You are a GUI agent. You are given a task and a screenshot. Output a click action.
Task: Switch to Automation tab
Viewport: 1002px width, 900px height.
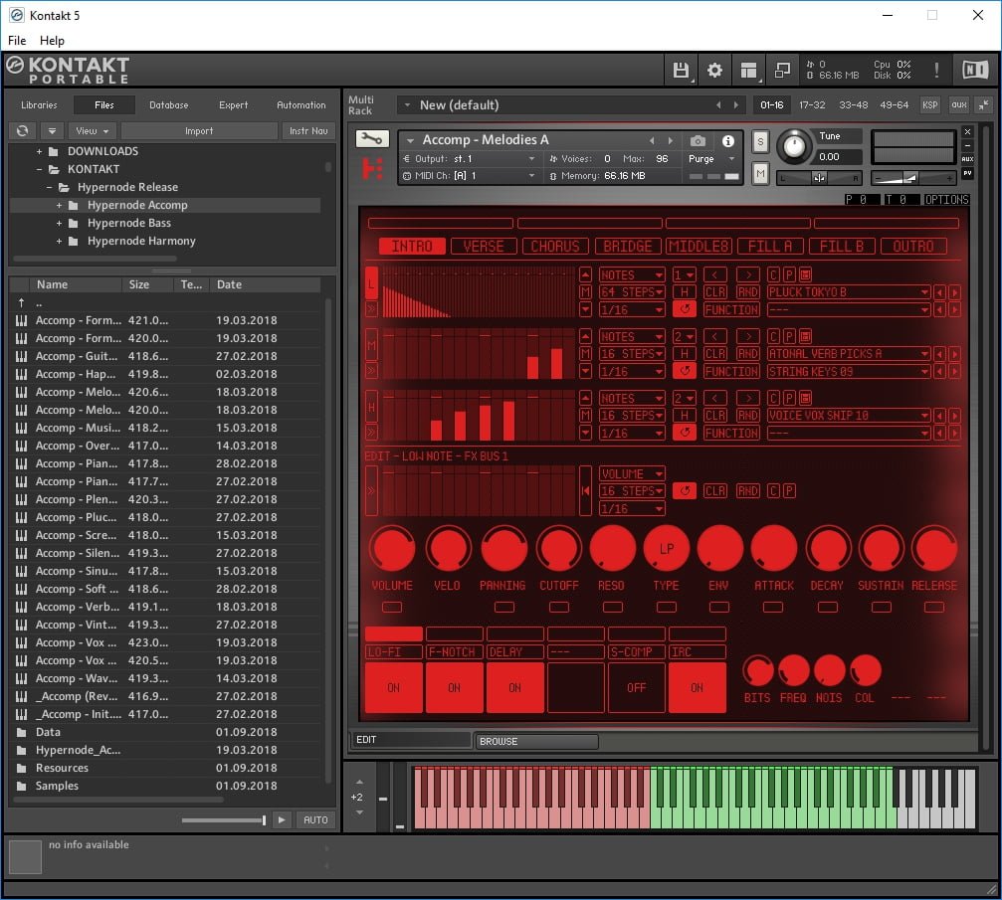[x=301, y=104]
